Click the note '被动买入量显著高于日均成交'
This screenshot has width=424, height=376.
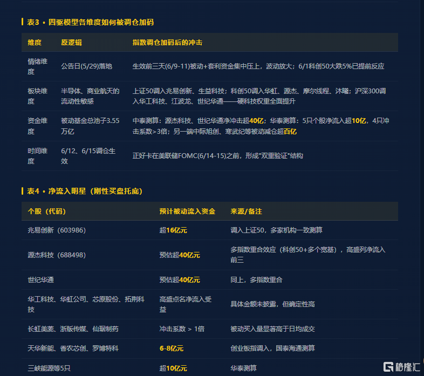point(272,329)
